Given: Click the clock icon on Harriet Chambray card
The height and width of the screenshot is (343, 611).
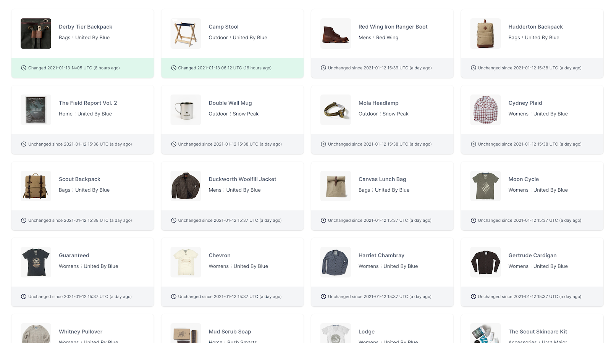Looking at the screenshot, I should [x=323, y=297].
